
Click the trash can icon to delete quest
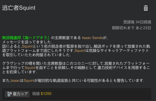(x=146, y=8)
